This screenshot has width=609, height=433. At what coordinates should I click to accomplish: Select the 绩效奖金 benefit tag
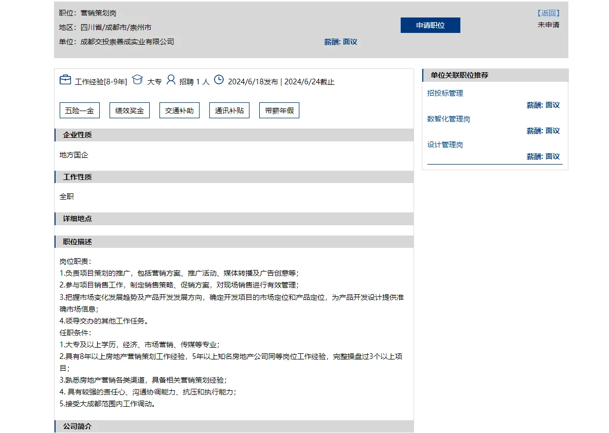pyautogui.click(x=129, y=110)
